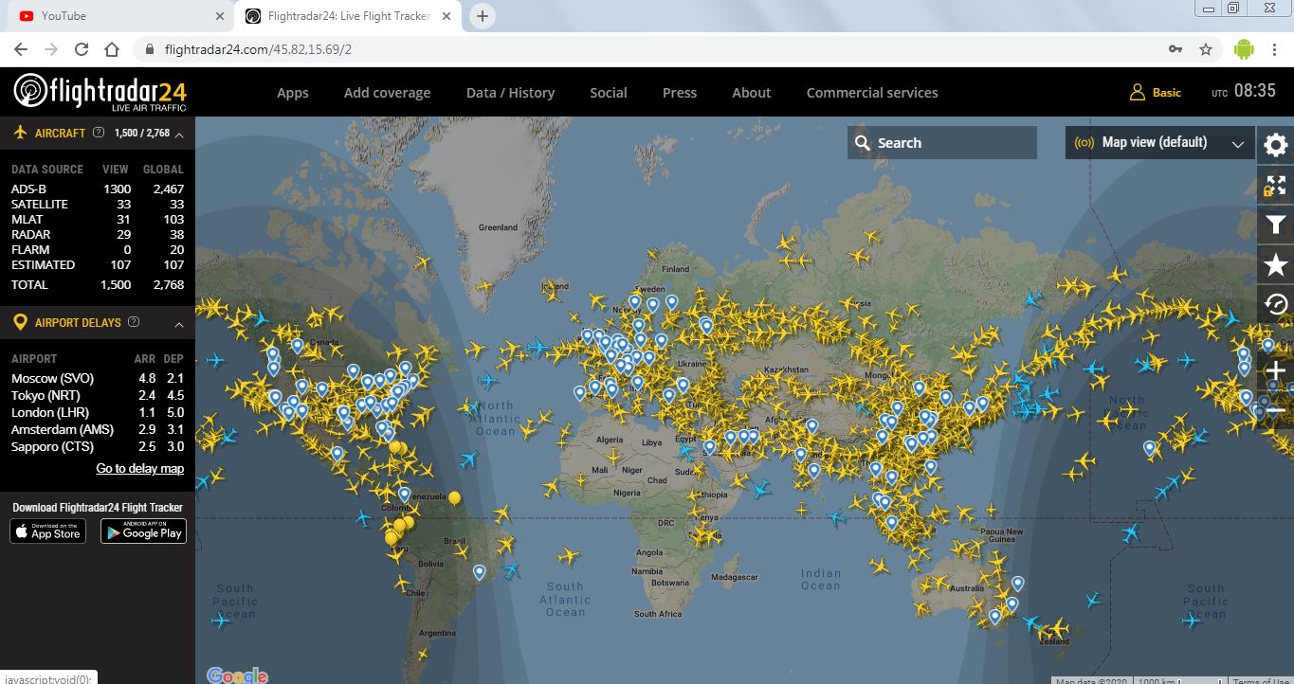Viewport: 1294px width, 684px height.
Task: Click the Flightradar24 logo
Action: [x=99, y=92]
